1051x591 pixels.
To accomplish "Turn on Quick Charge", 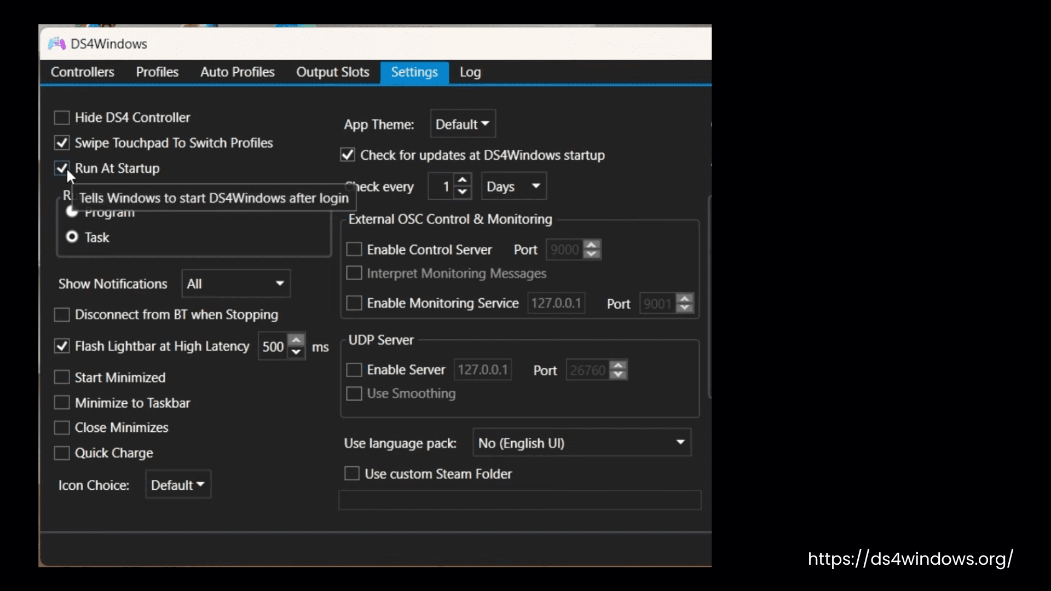I will (62, 453).
